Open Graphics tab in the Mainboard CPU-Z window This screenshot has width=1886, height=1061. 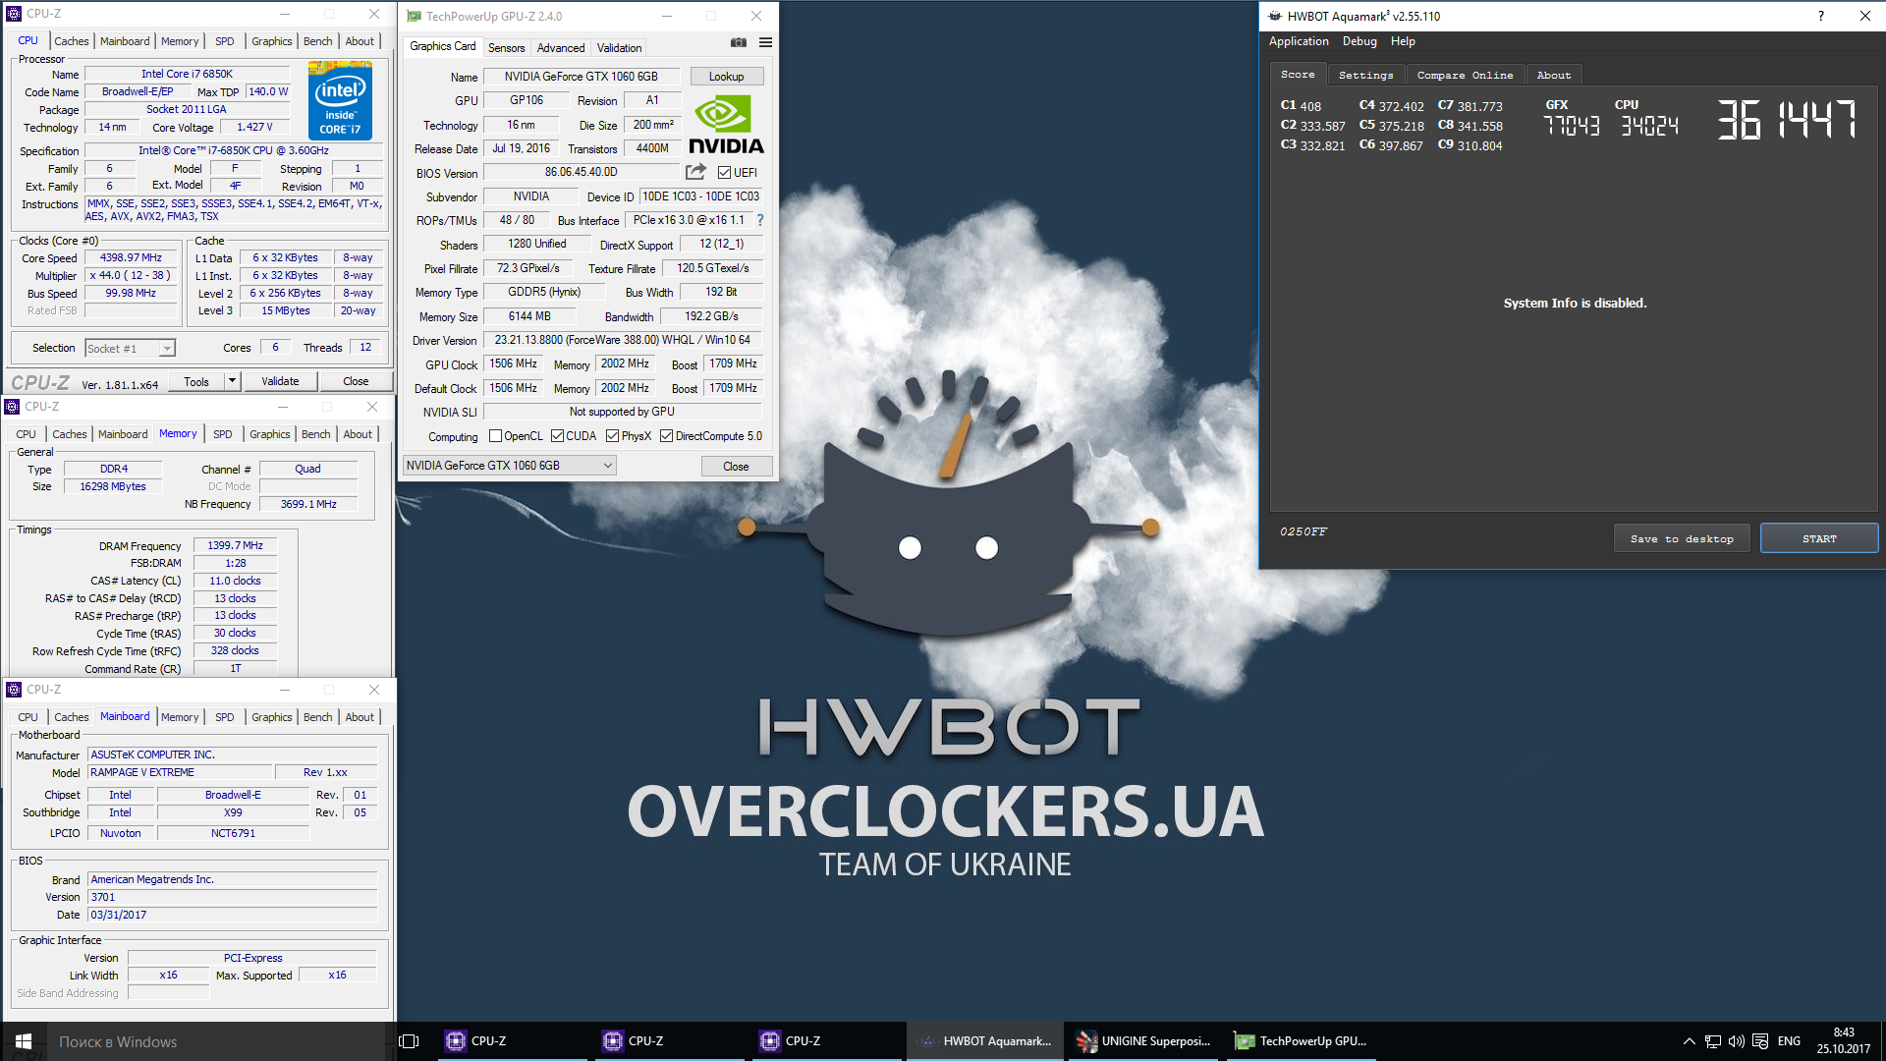click(x=272, y=717)
